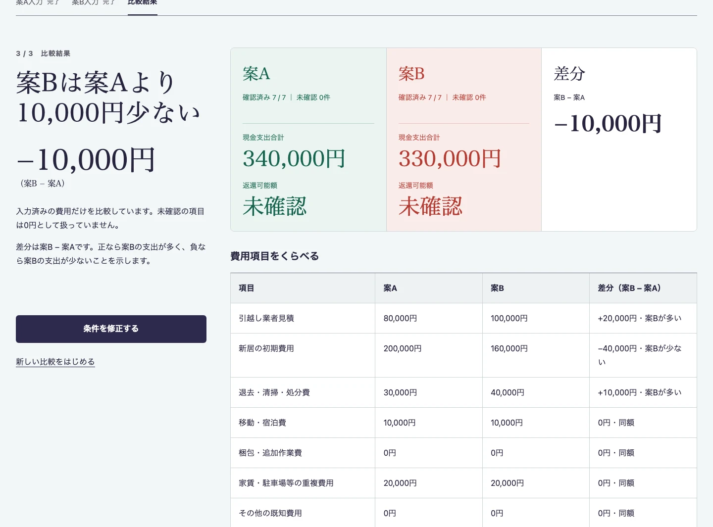Select the 家賃・駐車場等の重複費用 row label
Image resolution: width=713 pixels, height=527 pixels.
286,483
